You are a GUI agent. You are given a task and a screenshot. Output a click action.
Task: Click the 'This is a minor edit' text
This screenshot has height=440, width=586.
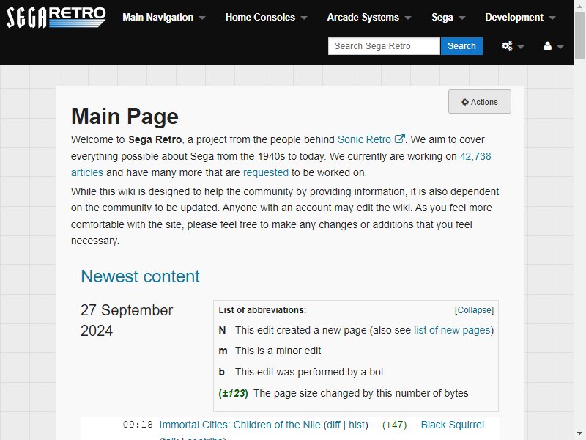click(278, 351)
